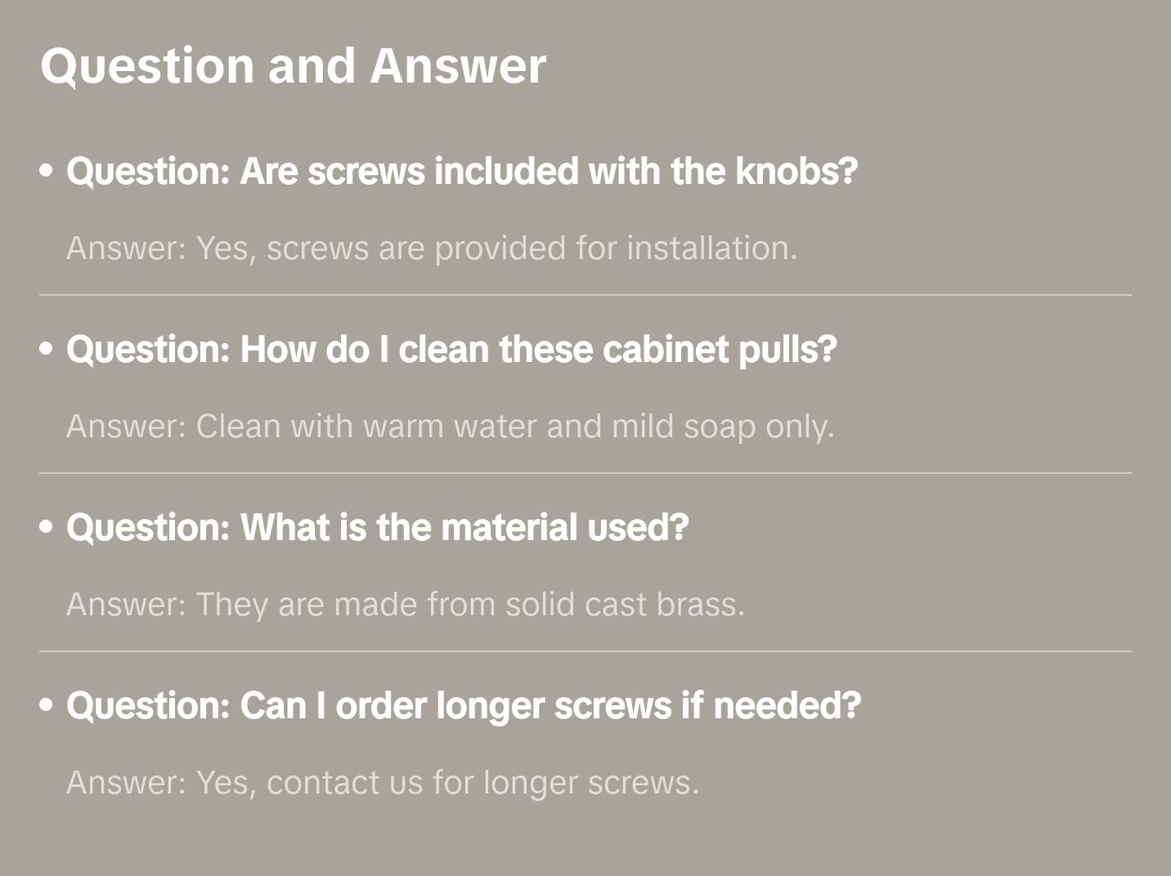This screenshot has height=876, width=1171.
Task: Expand the 'What is the material used?' question
Action: (x=377, y=527)
